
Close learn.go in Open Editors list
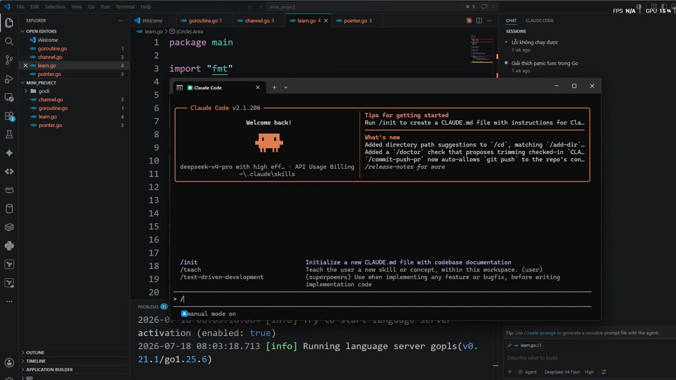(x=25, y=65)
